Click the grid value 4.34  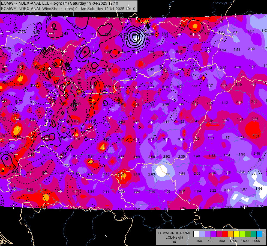click(223, 50)
